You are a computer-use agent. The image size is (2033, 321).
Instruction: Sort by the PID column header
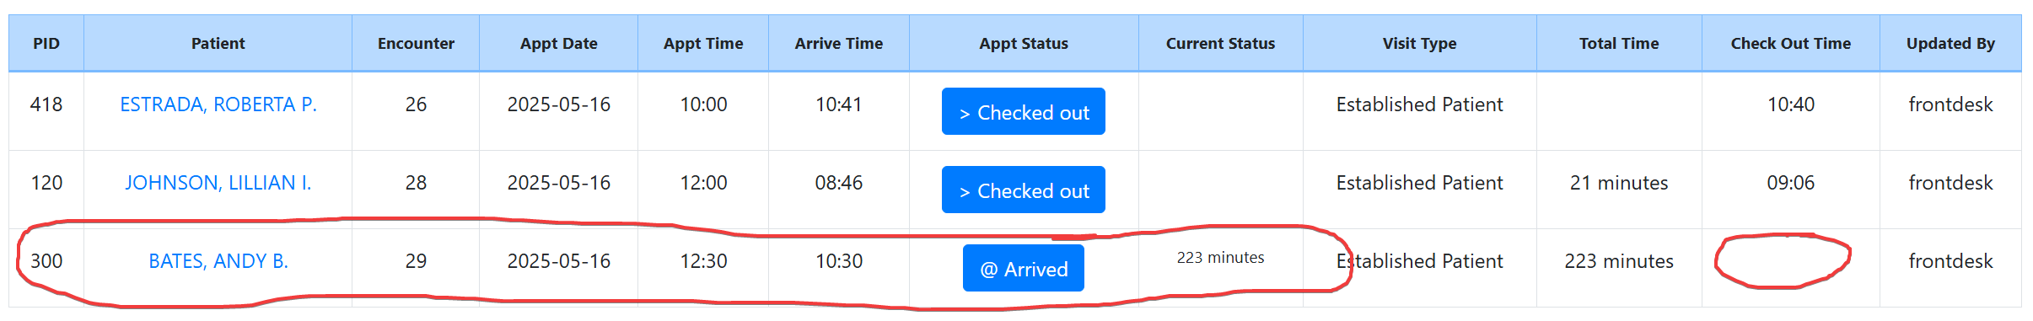46,43
